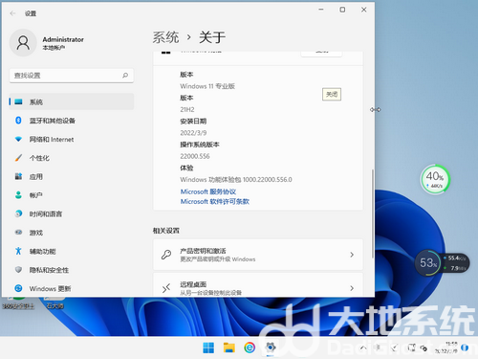Click the 21H2 version value
Viewport: 478px width, 359px height.
click(x=187, y=109)
